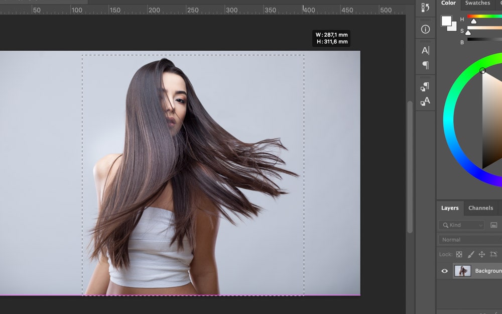Click the H hue slider handle
The image size is (502, 314).
point(473,22)
